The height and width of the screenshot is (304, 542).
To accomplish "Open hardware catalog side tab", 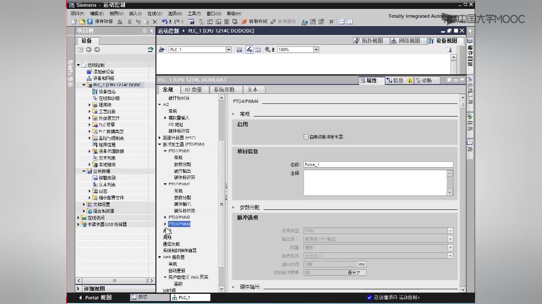I will pos(470,56).
